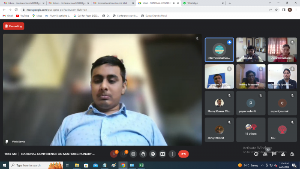Toggle the microphone mute button

(x=114, y=154)
